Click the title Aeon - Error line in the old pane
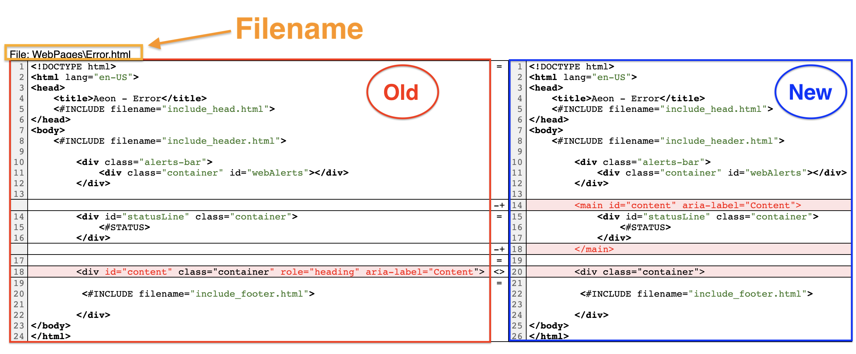Viewport: 856px width, 354px height. pos(130,98)
